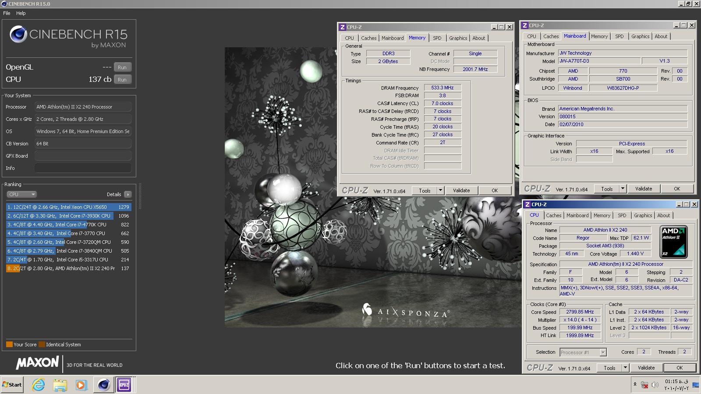Select the Core i7-3770 ranking row
The image size is (701, 394).
click(x=68, y=233)
